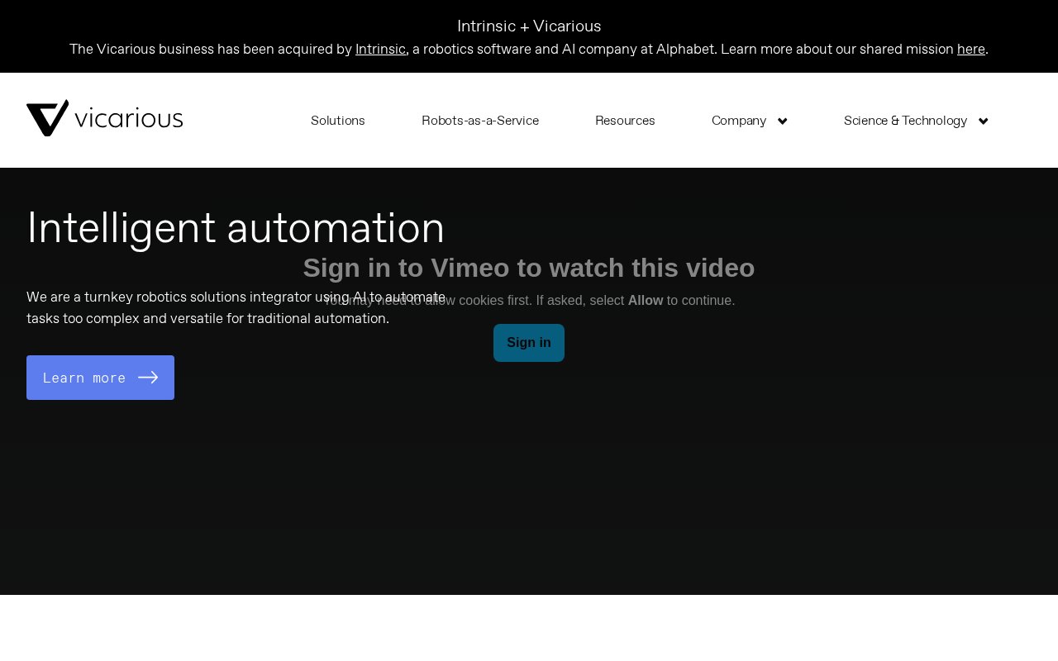This screenshot has height=661, width=1058.
Task: Follow the 'here' link in the banner
Action: pyautogui.click(x=971, y=49)
